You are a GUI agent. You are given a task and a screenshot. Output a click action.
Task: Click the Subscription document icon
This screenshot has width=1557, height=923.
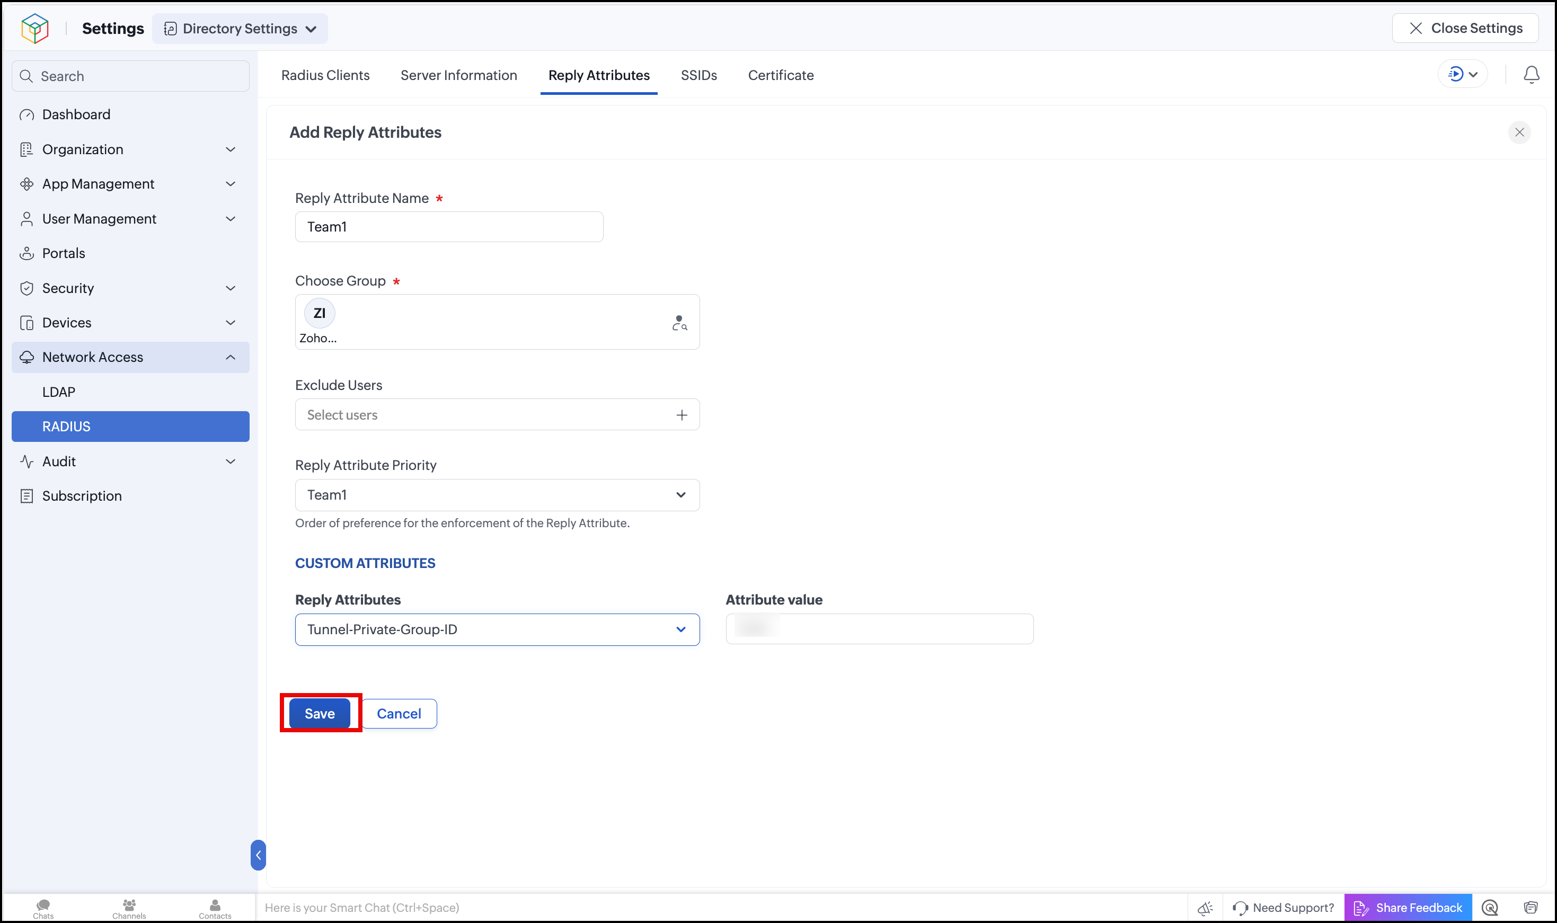(x=26, y=496)
